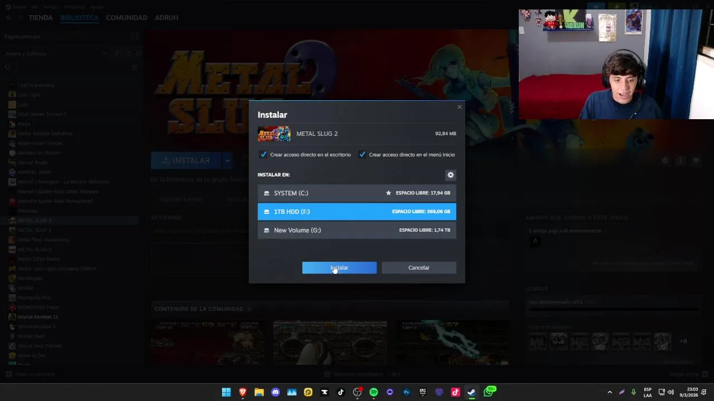Open BIBLIOTECA tab in Steam window
The width and height of the screenshot is (714, 401).
click(79, 18)
